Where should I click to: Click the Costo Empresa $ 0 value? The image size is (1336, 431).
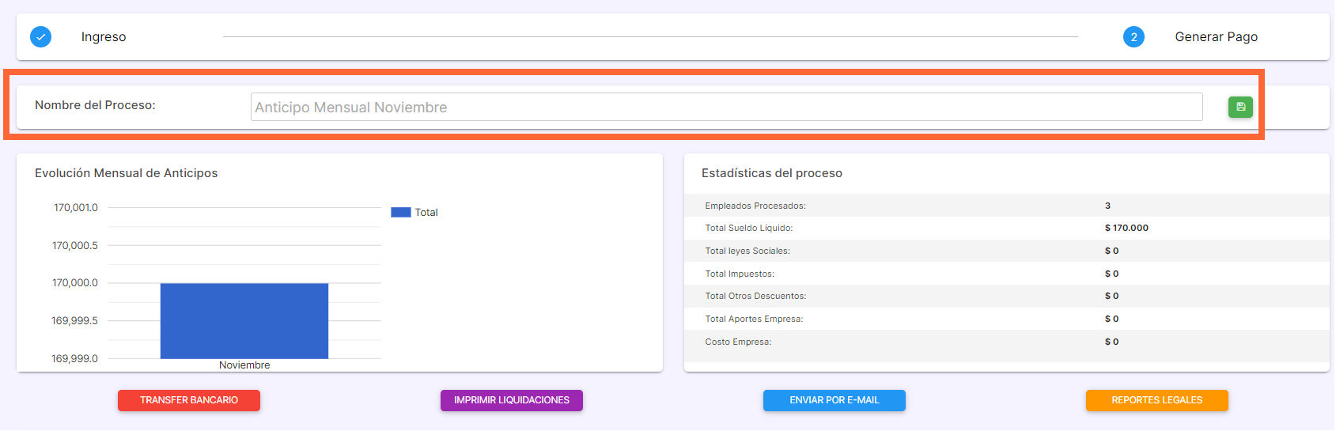tap(1111, 342)
